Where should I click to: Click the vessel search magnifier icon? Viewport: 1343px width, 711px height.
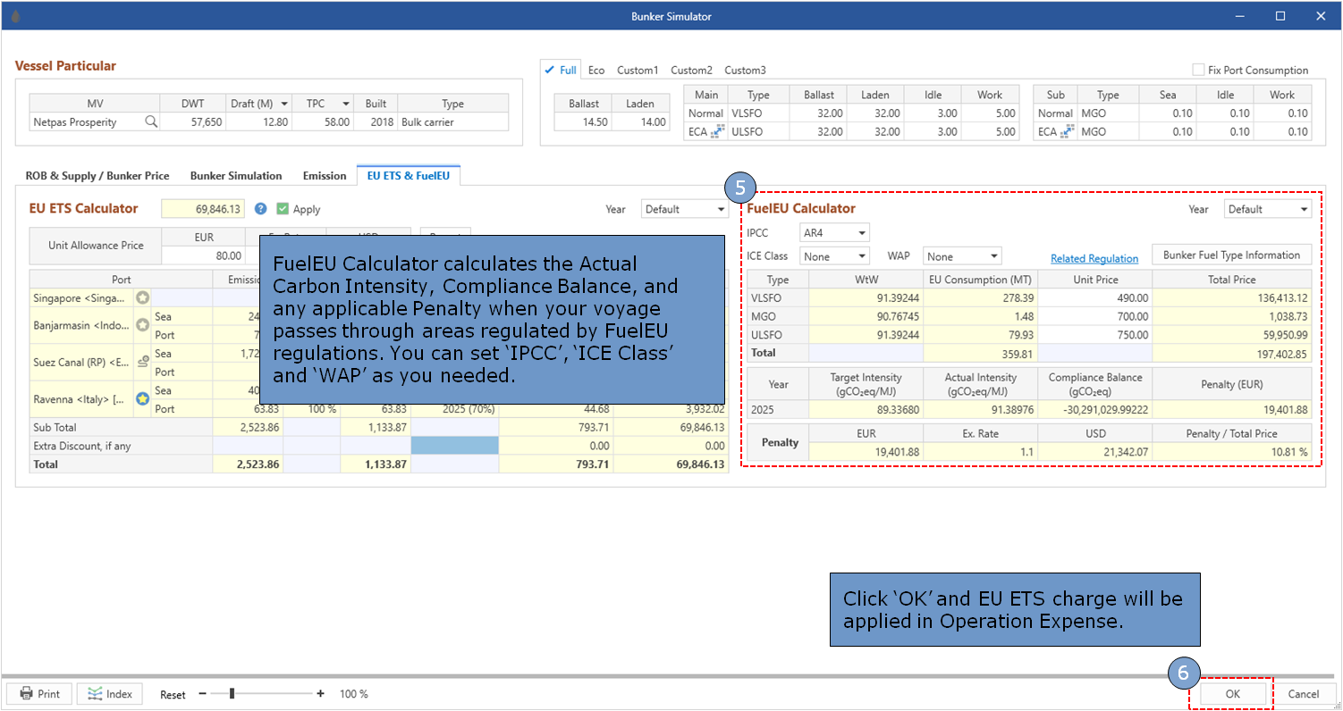151,122
